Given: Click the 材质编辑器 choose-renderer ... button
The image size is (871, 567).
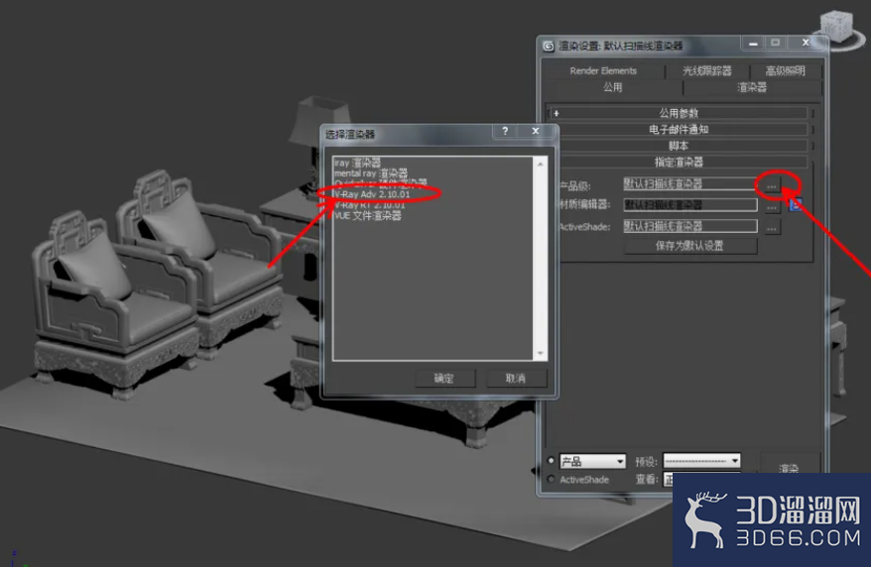Looking at the screenshot, I should click(x=772, y=206).
